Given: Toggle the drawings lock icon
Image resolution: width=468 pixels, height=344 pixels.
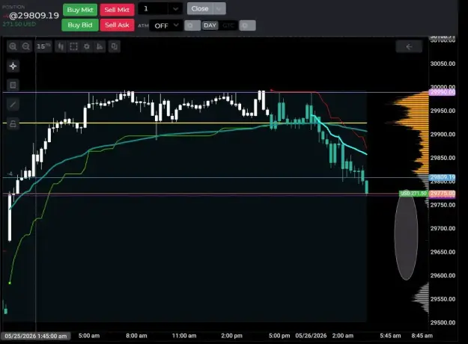Looking at the screenshot, I should pyautogui.click(x=13, y=123).
